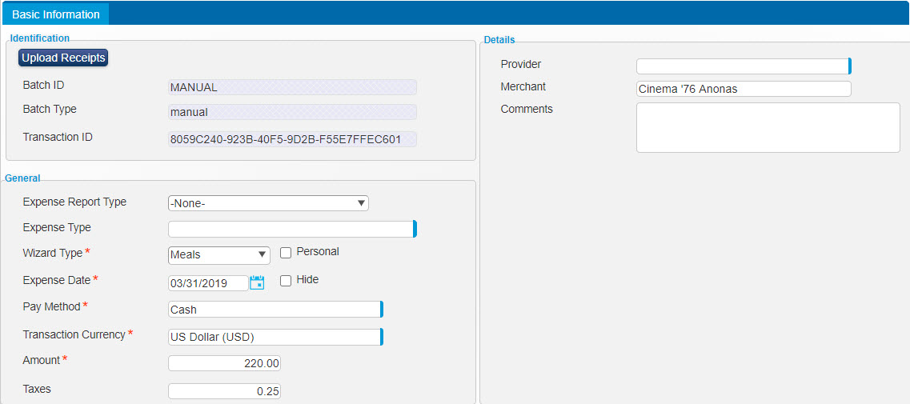Click inside the Comments text area
The height and width of the screenshot is (404, 910).
click(x=768, y=127)
